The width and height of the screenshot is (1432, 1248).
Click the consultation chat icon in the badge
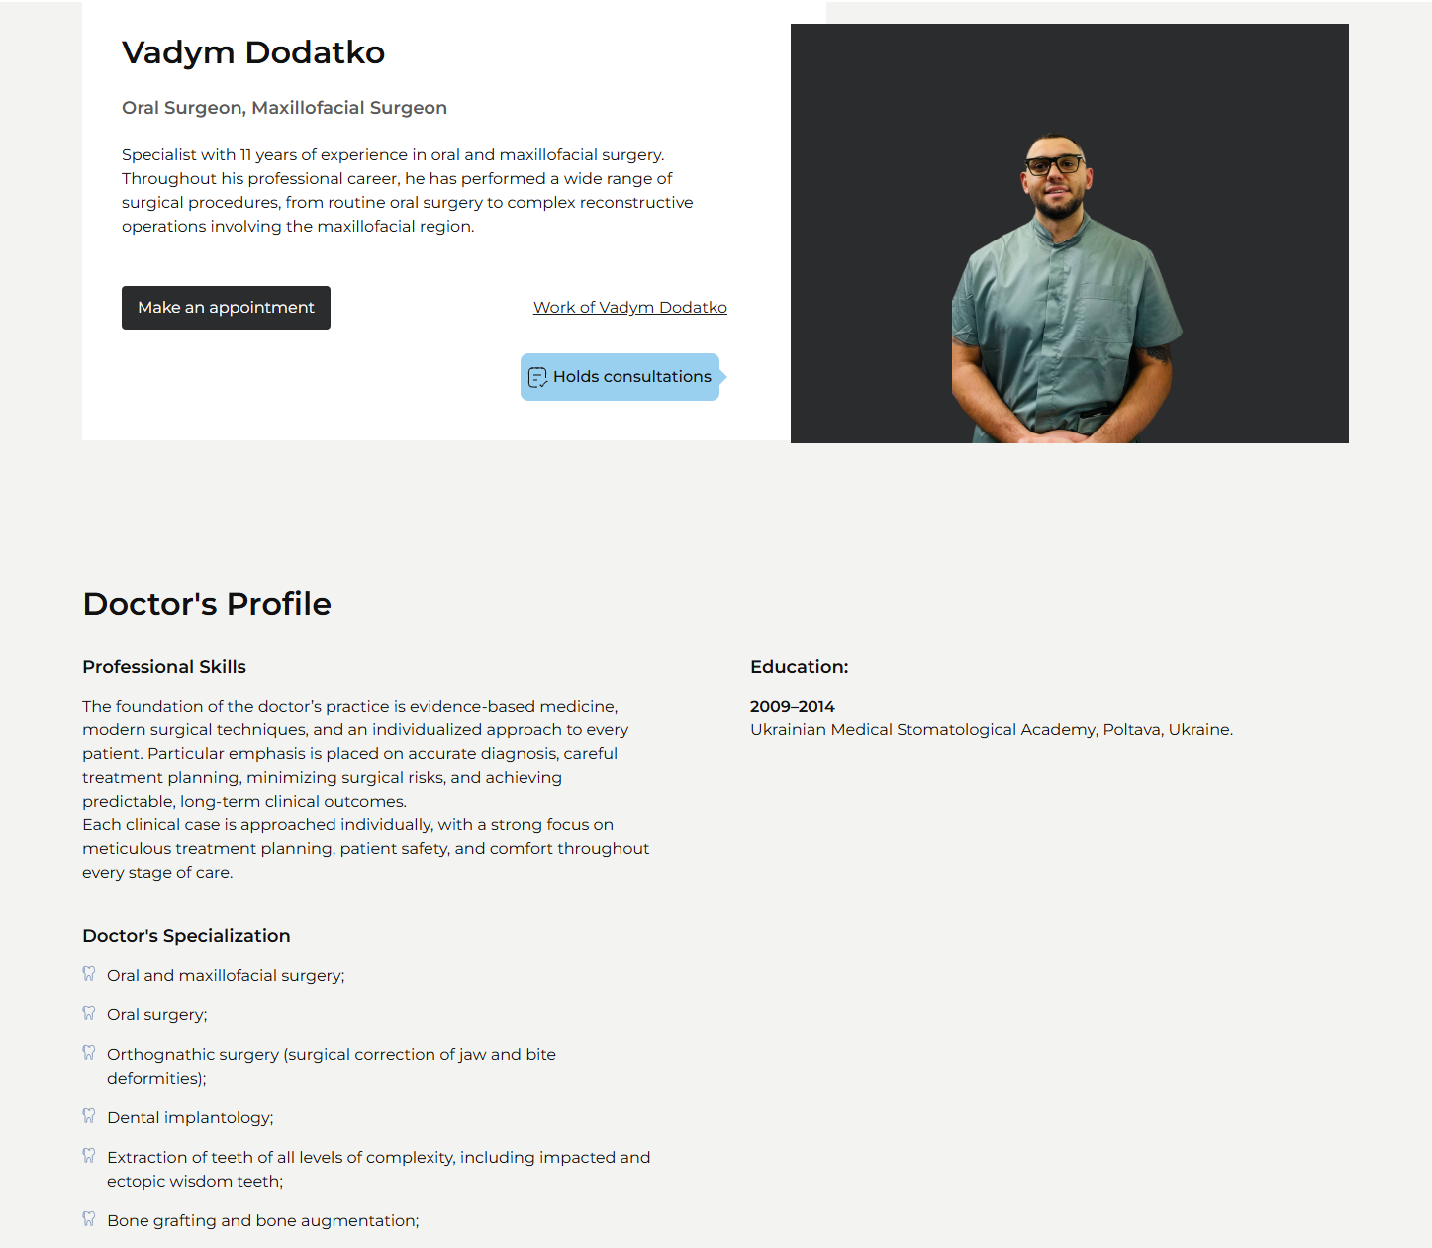click(x=537, y=377)
